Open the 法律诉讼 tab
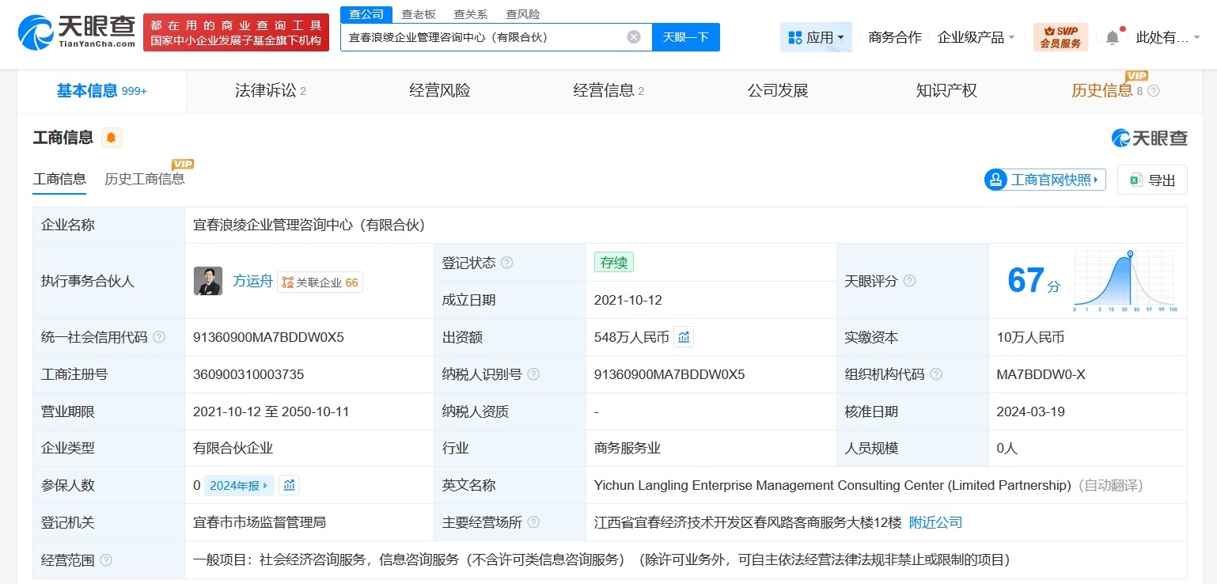Image resolution: width=1217 pixels, height=584 pixels. [x=264, y=90]
